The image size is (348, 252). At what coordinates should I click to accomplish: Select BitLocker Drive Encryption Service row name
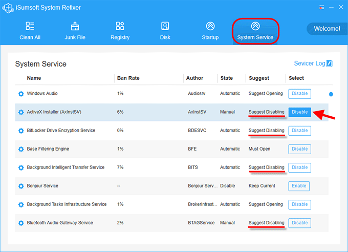(x=61, y=131)
